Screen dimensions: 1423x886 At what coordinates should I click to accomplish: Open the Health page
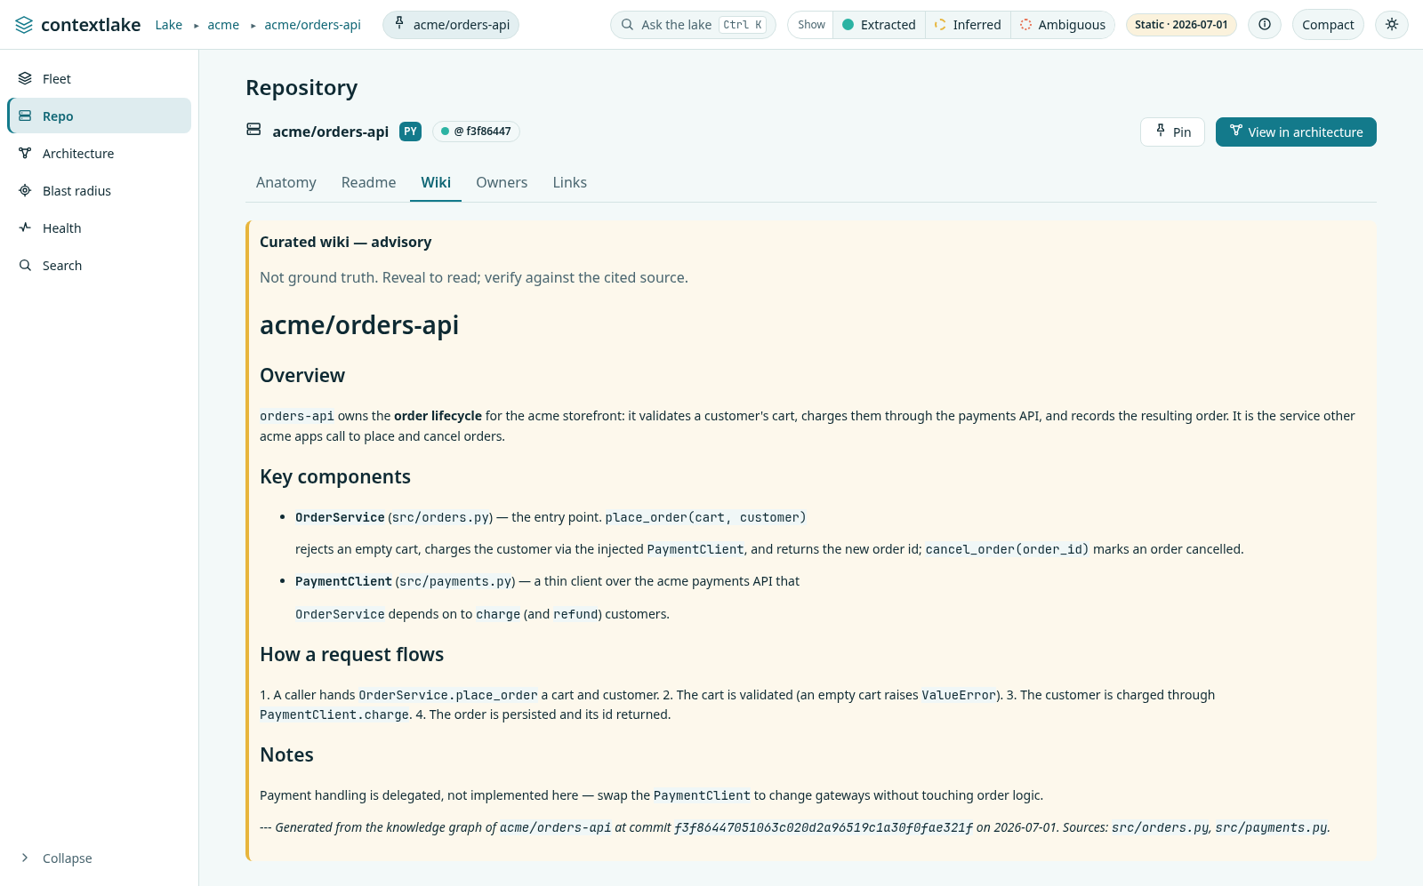pyautogui.click(x=100, y=228)
